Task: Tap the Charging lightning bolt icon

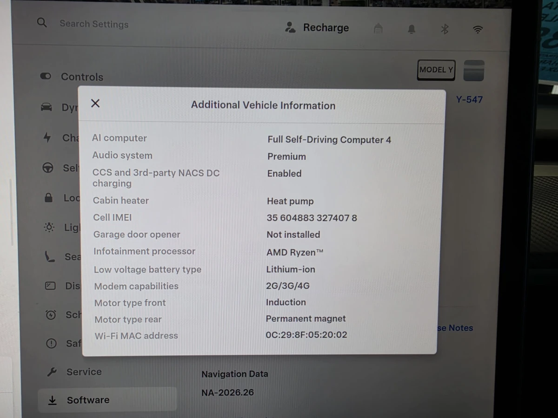Action: pyautogui.click(x=47, y=137)
